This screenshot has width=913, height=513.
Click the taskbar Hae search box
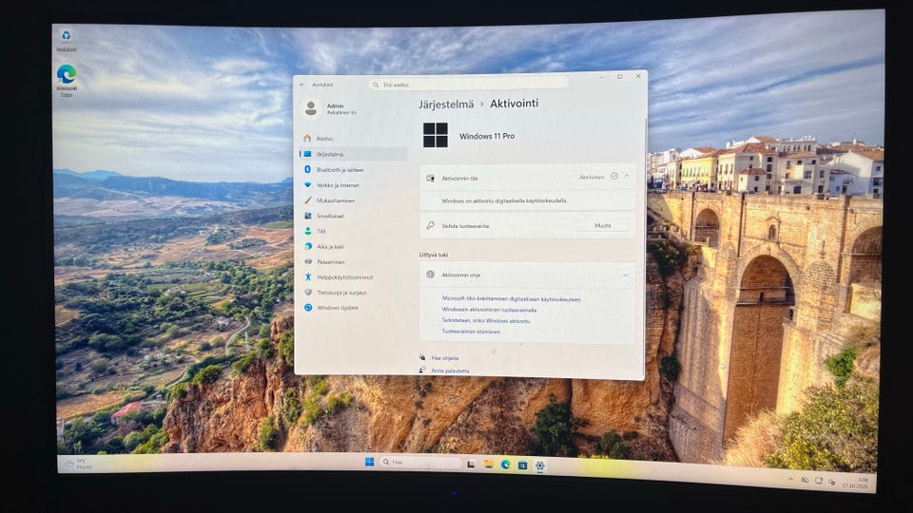(x=420, y=463)
